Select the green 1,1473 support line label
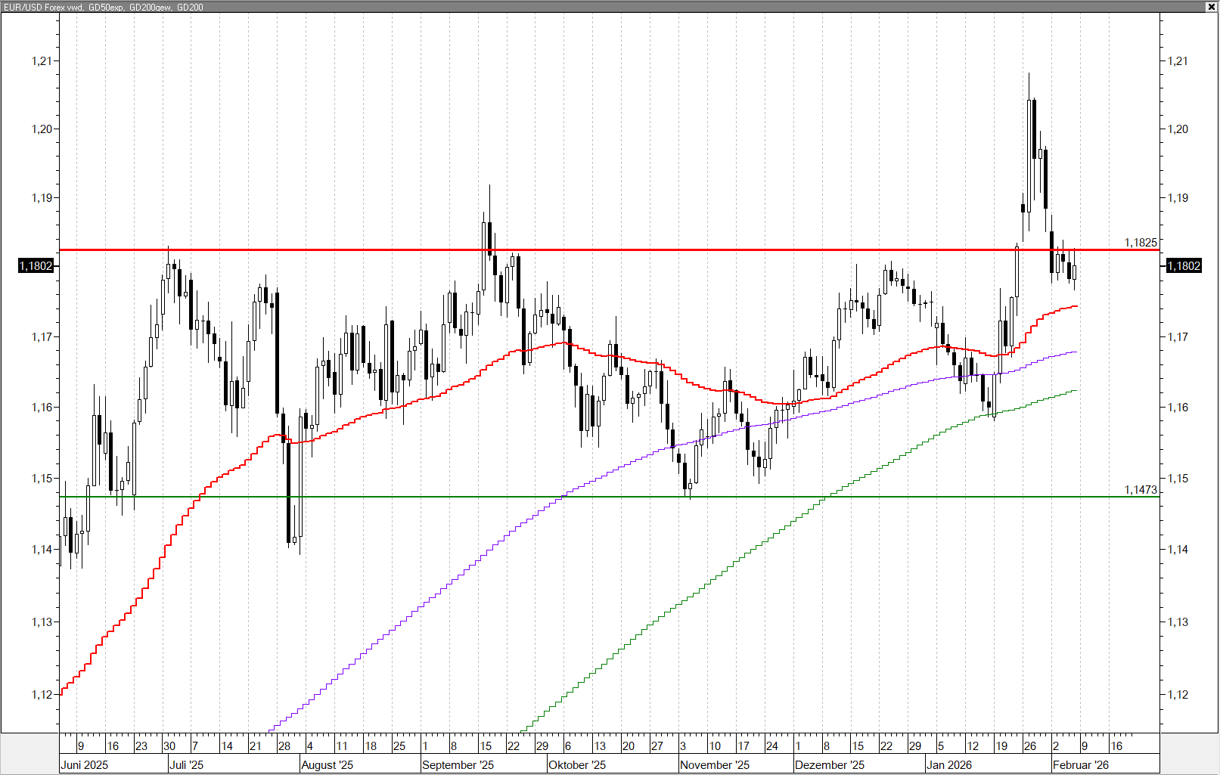The height and width of the screenshot is (775, 1220). (1140, 490)
